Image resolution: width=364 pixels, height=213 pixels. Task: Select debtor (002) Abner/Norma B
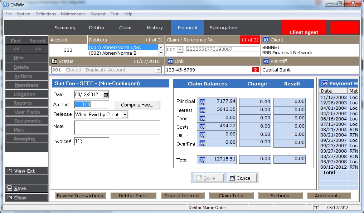pyautogui.click(x=123, y=53)
